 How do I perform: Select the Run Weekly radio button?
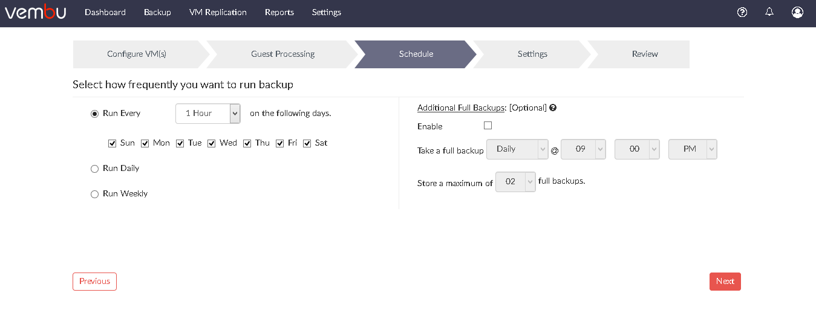94,194
